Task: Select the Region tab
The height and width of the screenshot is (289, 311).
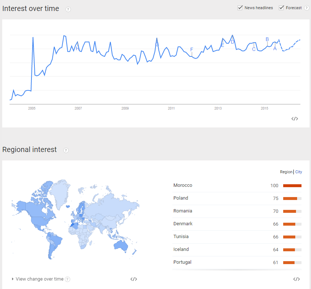Action: click(x=286, y=172)
